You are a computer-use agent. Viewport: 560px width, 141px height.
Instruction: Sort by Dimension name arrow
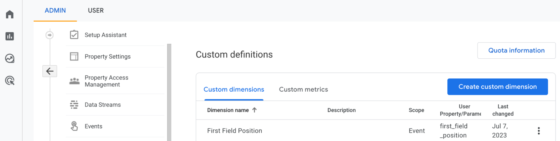[254, 110]
